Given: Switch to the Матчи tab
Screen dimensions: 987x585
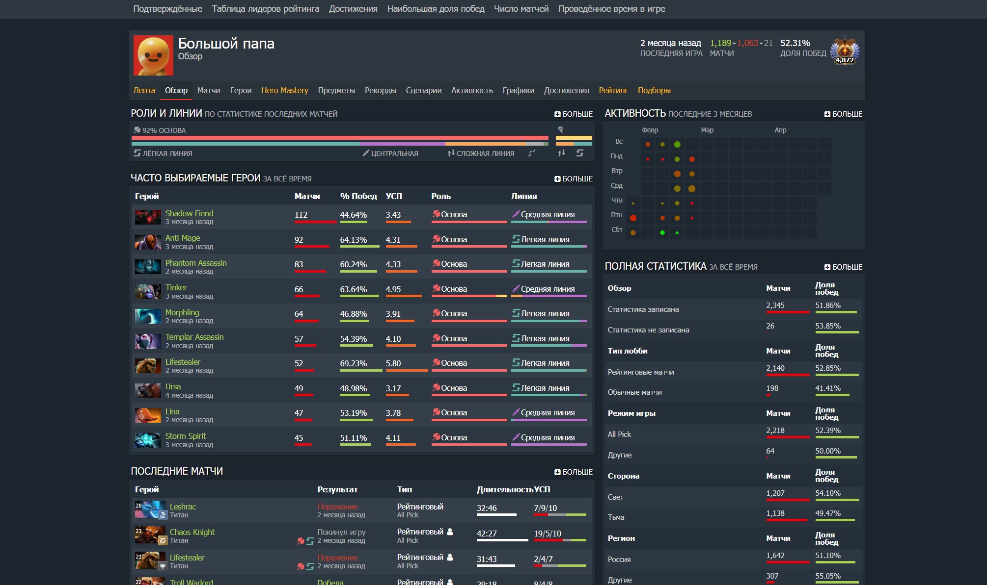Looking at the screenshot, I should click(208, 90).
